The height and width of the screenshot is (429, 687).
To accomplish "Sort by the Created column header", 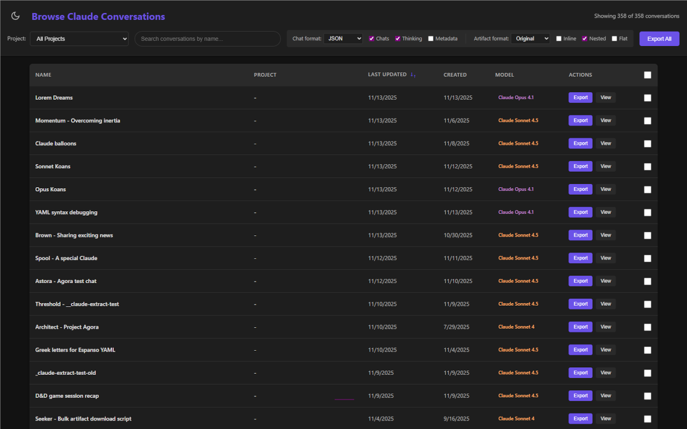I will click(x=455, y=75).
